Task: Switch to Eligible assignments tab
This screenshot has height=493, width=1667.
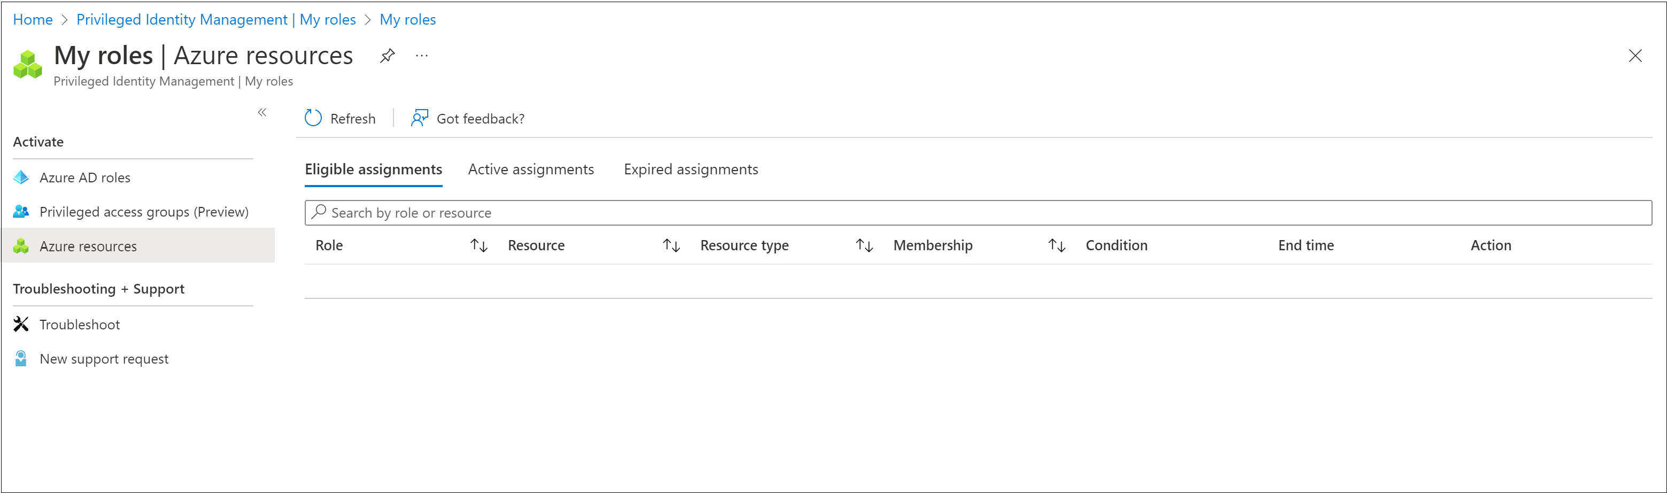Action: [x=373, y=170]
